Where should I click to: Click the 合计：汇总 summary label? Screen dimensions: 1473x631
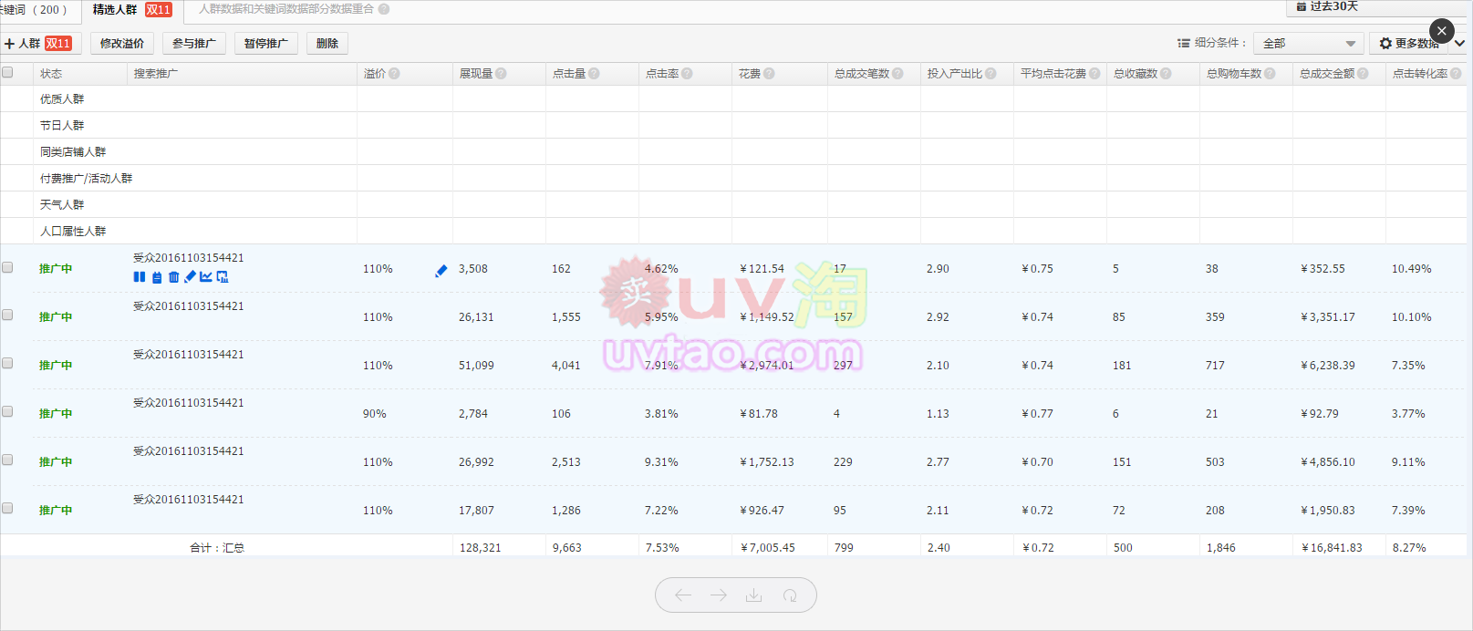click(217, 548)
